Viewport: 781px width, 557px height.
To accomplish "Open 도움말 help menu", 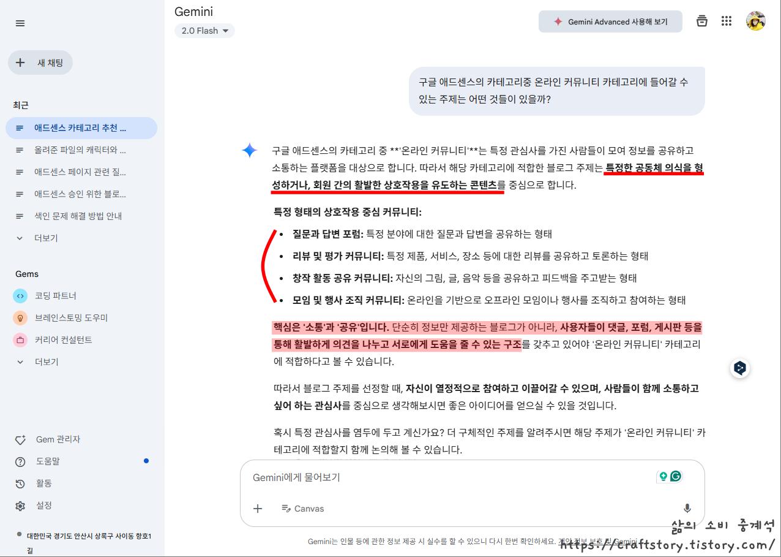I will [x=81, y=461].
